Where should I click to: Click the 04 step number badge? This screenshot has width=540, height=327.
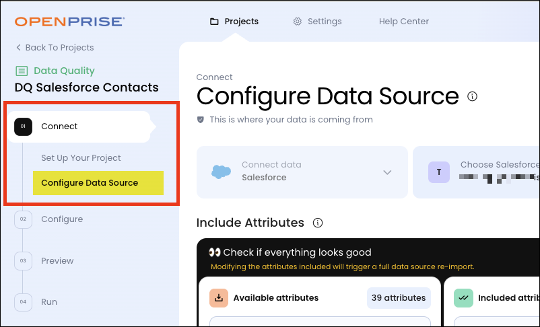click(x=23, y=302)
